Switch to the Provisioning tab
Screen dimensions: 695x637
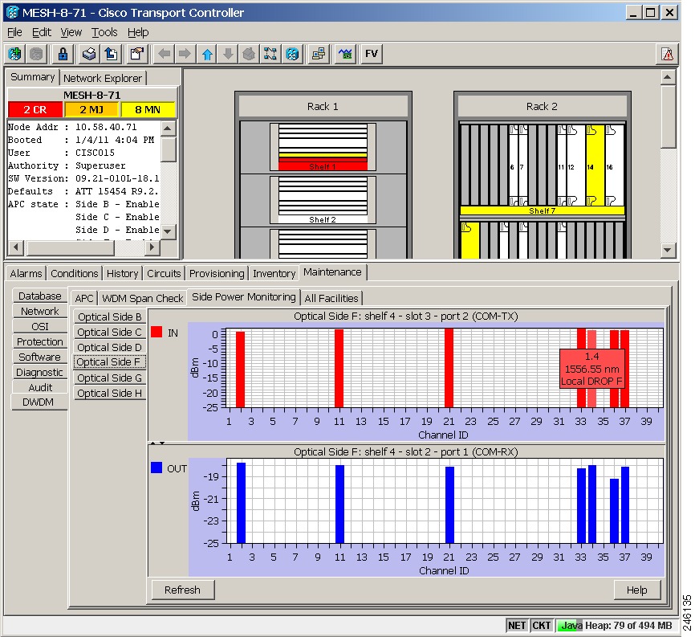click(217, 273)
